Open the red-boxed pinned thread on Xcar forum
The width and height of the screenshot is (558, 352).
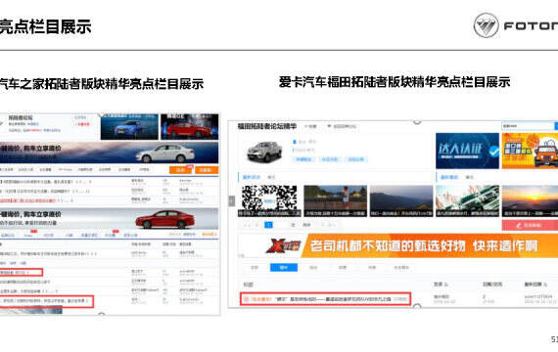point(325,299)
